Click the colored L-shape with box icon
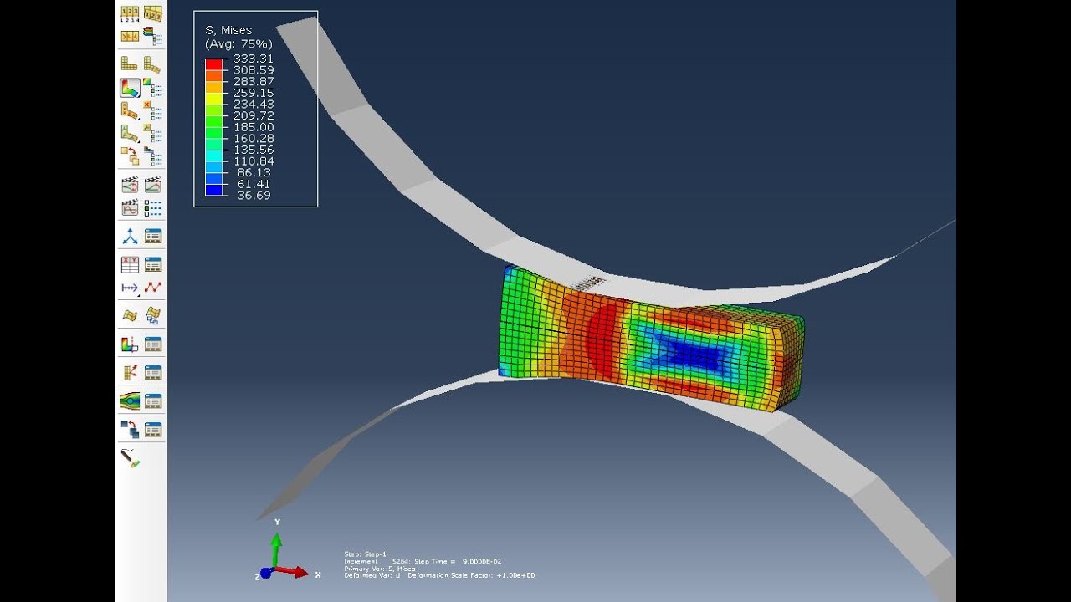This screenshot has height=602, width=1071. (x=130, y=344)
